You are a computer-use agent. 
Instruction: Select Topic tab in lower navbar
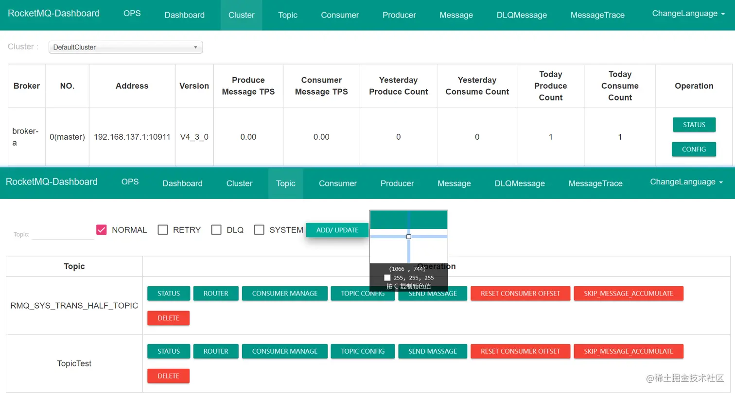click(x=286, y=183)
